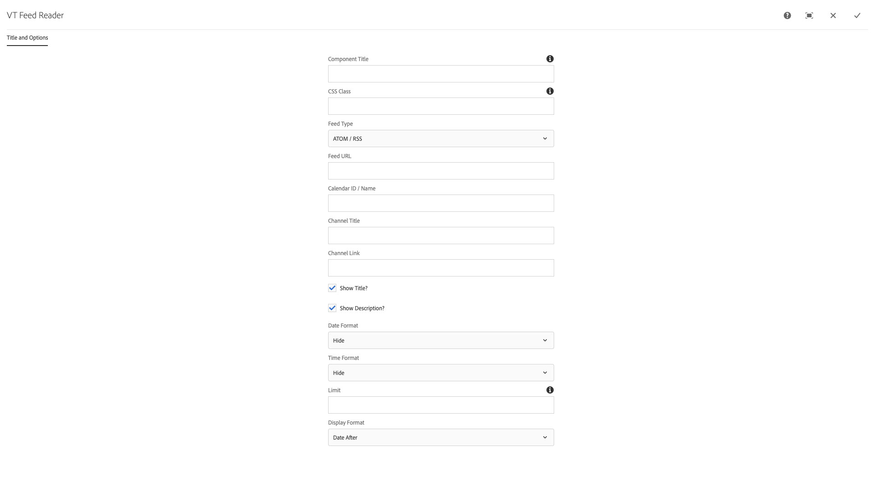Screen dimensions: 875x492
Task: Open the Feed Type dropdown
Action: (441, 138)
